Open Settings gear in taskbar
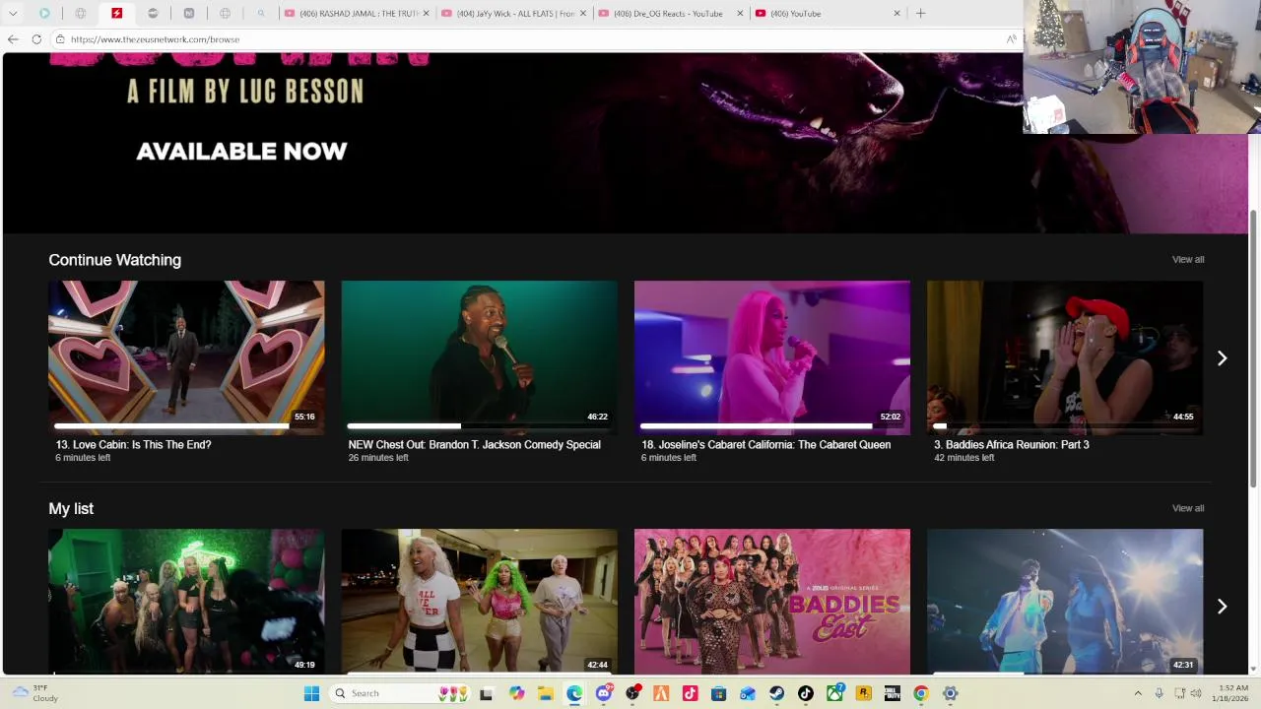Image resolution: width=1261 pixels, height=709 pixels. click(950, 693)
